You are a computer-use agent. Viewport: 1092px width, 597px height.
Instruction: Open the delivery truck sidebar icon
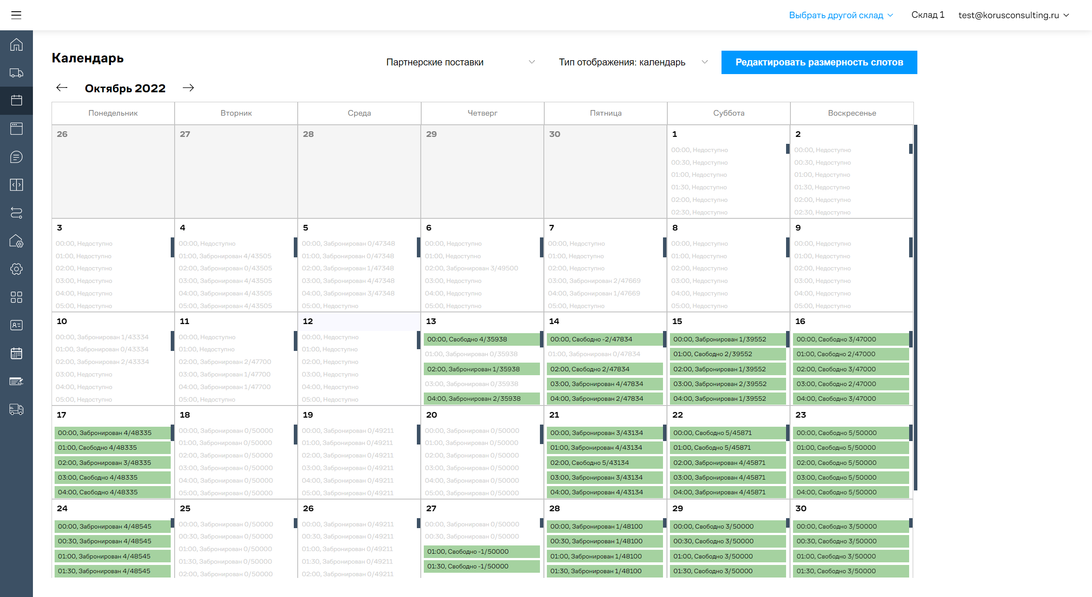tap(16, 73)
